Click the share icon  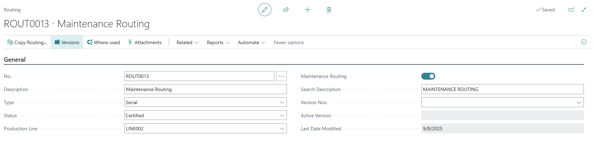pyautogui.click(x=286, y=10)
